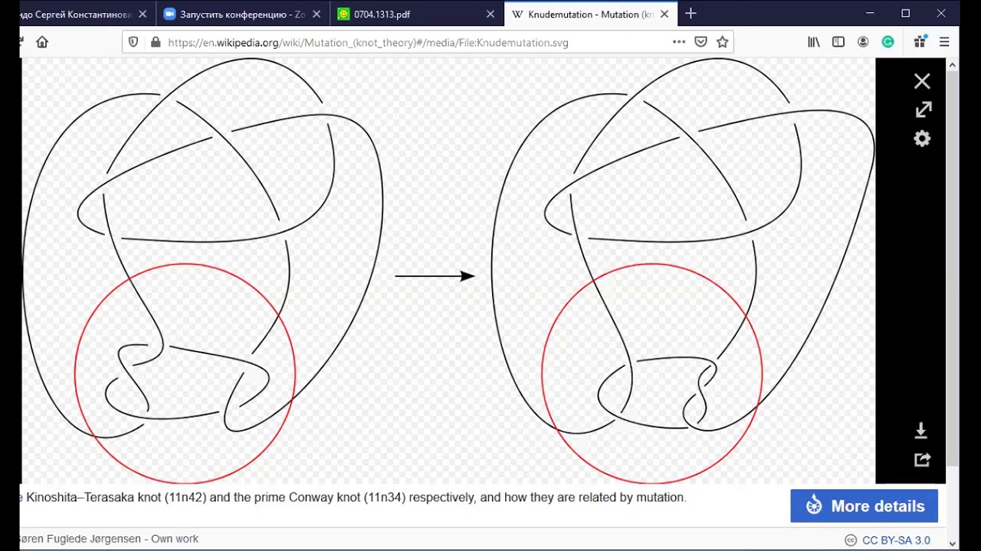
Task: Click the Creative Commons license icon
Action: [x=850, y=540]
